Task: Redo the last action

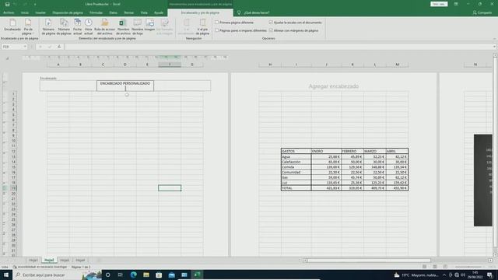Action: click(x=26, y=4)
